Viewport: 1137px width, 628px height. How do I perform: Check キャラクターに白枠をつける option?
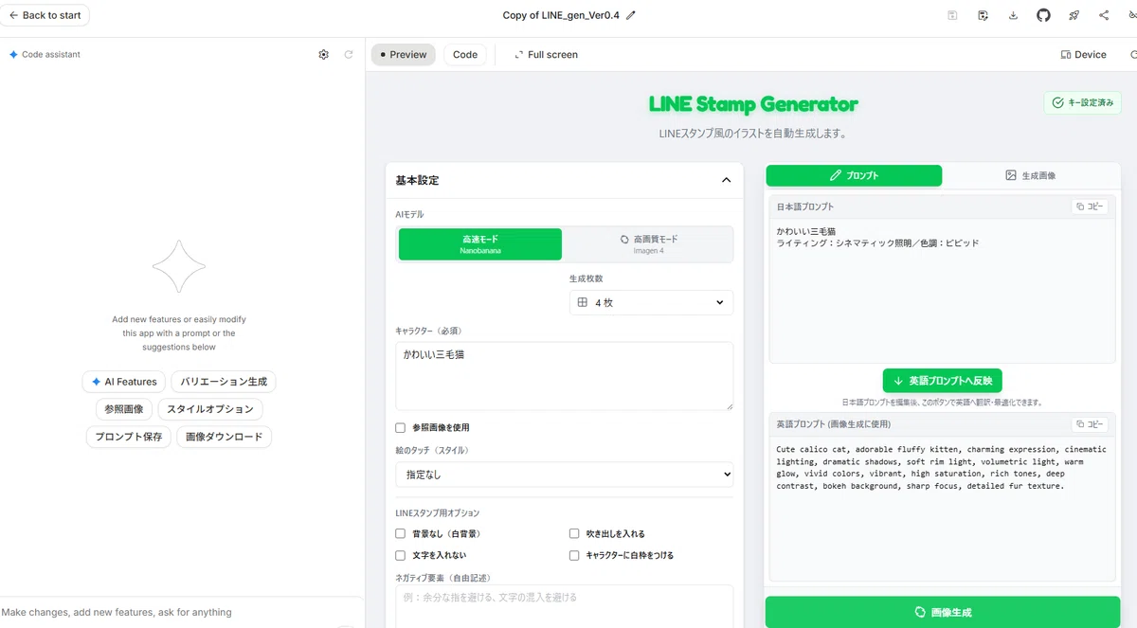(x=574, y=555)
